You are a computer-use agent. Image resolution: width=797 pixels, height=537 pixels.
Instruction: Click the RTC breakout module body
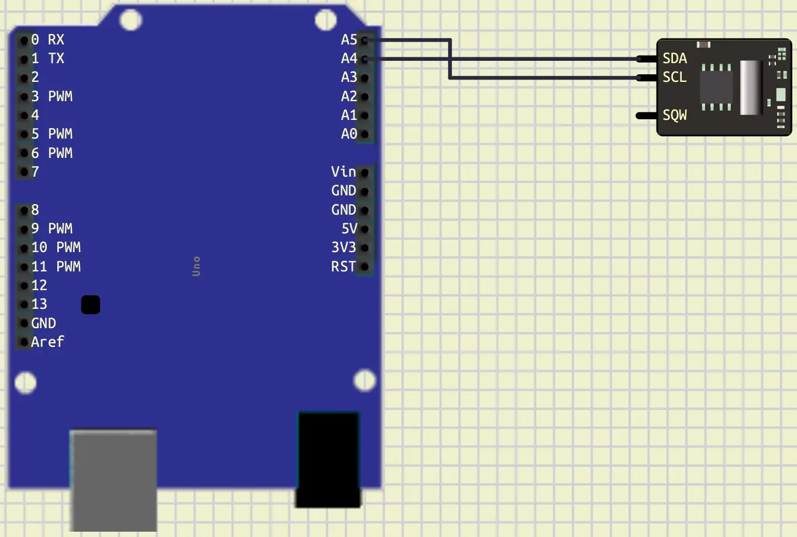[724, 88]
